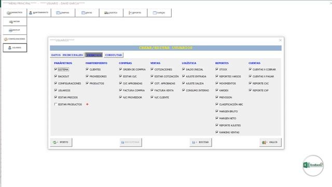Image resolution: width=332 pixels, height=187 pixels.
Task: Open the Reportes main menu button
Action: click(135, 12)
